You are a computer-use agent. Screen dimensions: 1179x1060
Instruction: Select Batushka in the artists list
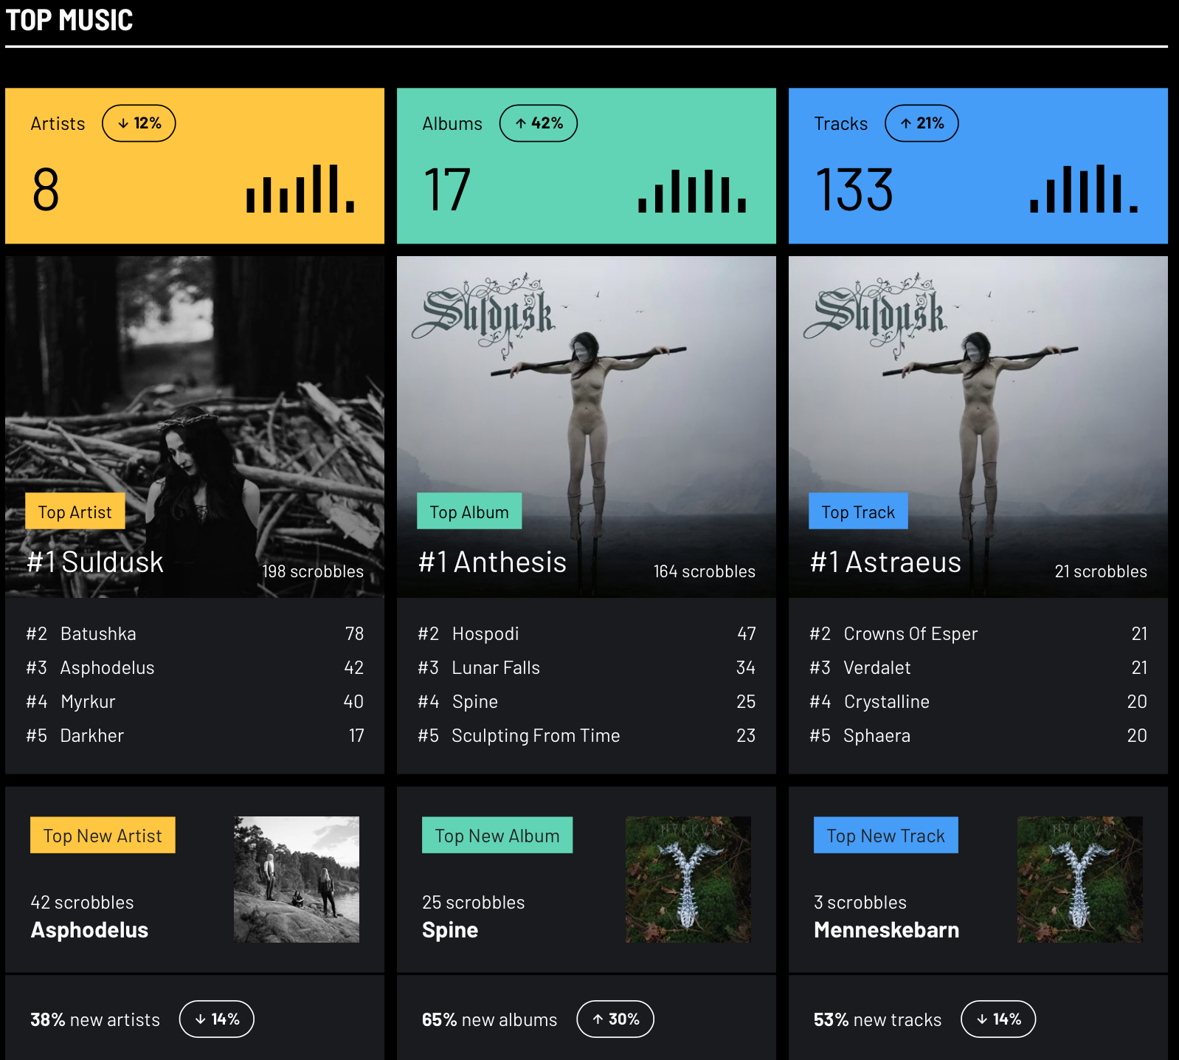tap(98, 634)
